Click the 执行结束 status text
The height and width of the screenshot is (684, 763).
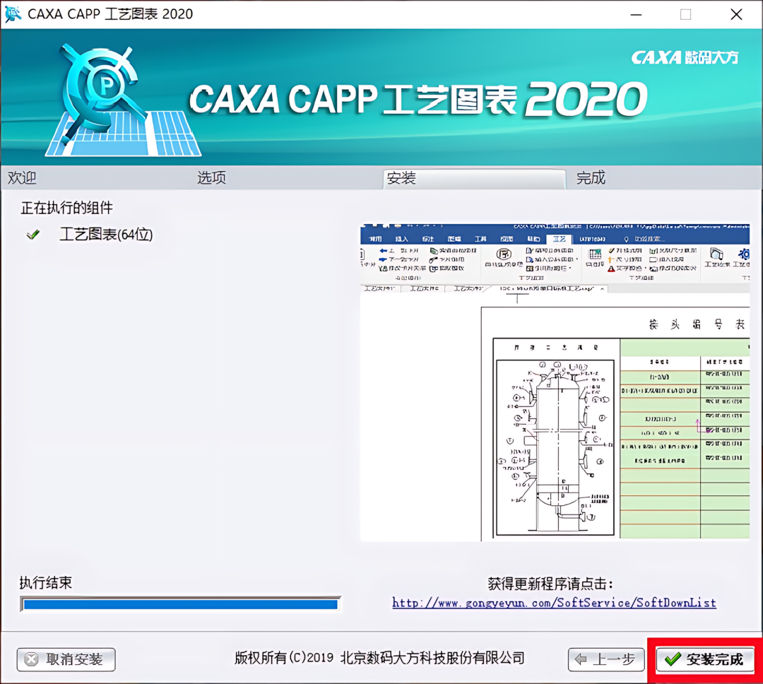(46, 583)
